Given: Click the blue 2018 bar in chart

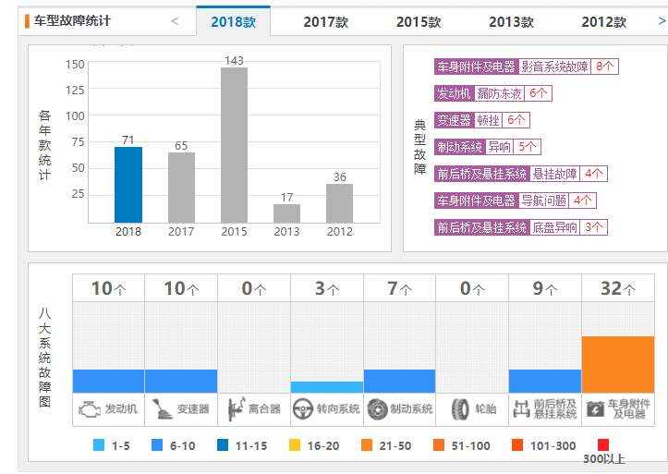Looking at the screenshot, I should (128, 185).
